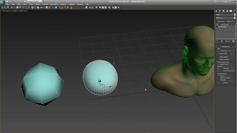Open the Workspace Default dropdown
The height and width of the screenshot is (133, 237).
click(34, 1)
